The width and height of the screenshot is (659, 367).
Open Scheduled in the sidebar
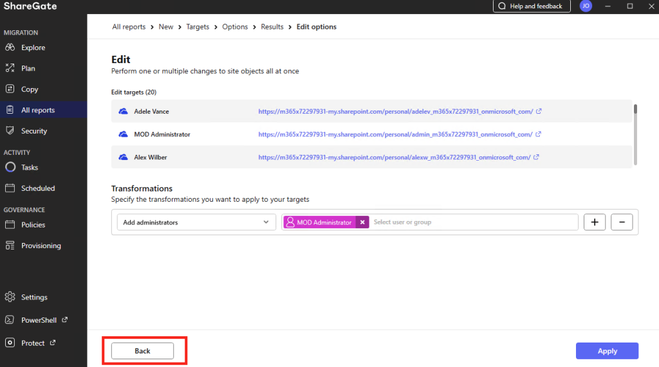38,188
